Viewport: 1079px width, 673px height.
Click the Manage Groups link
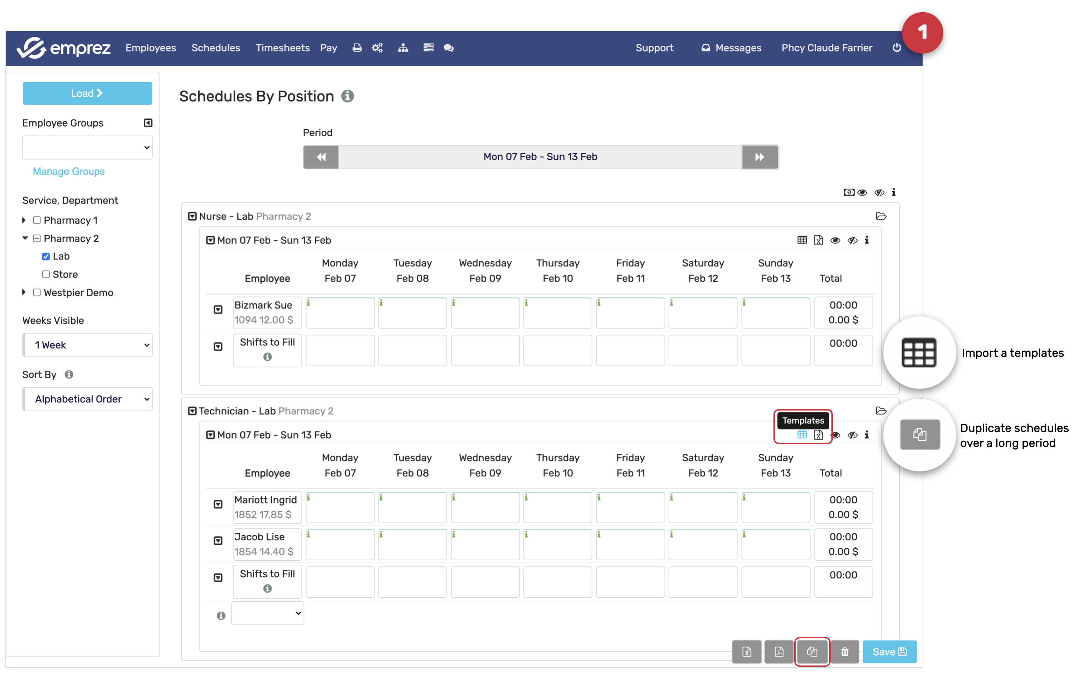[x=69, y=171]
